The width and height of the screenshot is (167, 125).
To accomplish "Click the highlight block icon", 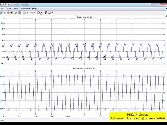I will click(24, 13).
